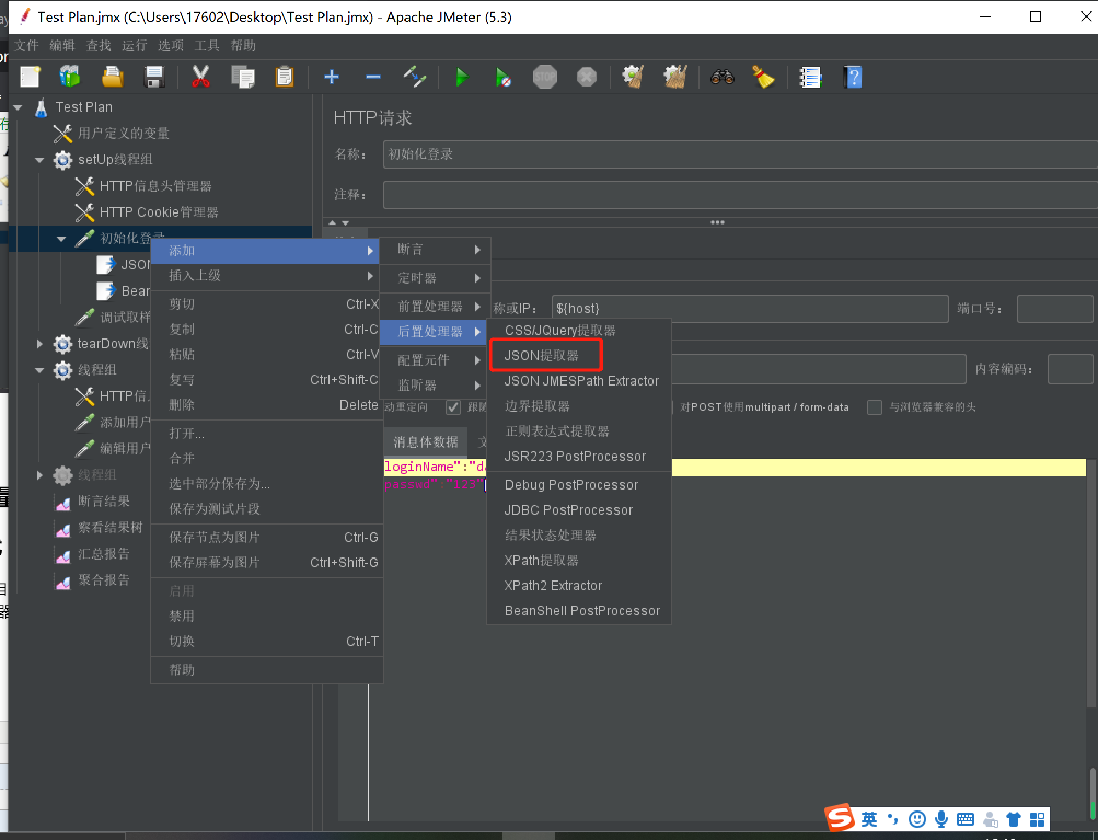The width and height of the screenshot is (1098, 840).
Task: Click the 端口号 port field
Action: [x=1055, y=309]
